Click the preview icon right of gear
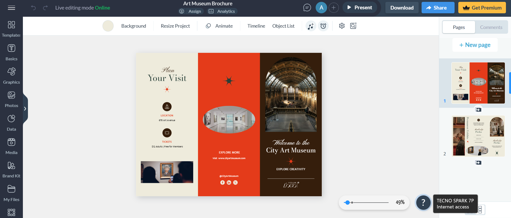The height and width of the screenshot is (218, 511). 353,26
